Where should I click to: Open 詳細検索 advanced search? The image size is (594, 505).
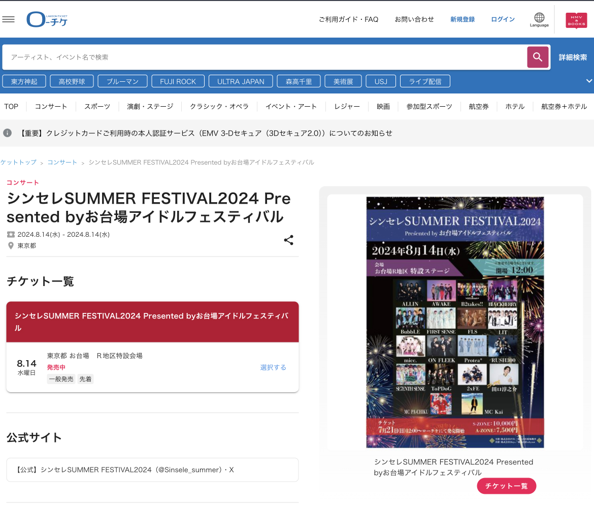573,57
